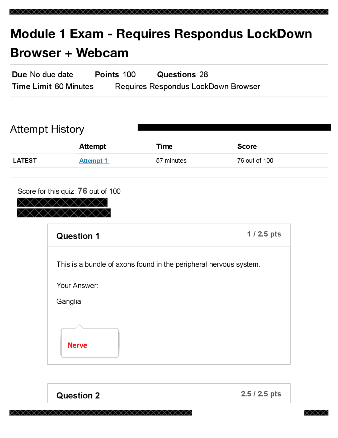Click the Questions 28 detail

click(182, 75)
